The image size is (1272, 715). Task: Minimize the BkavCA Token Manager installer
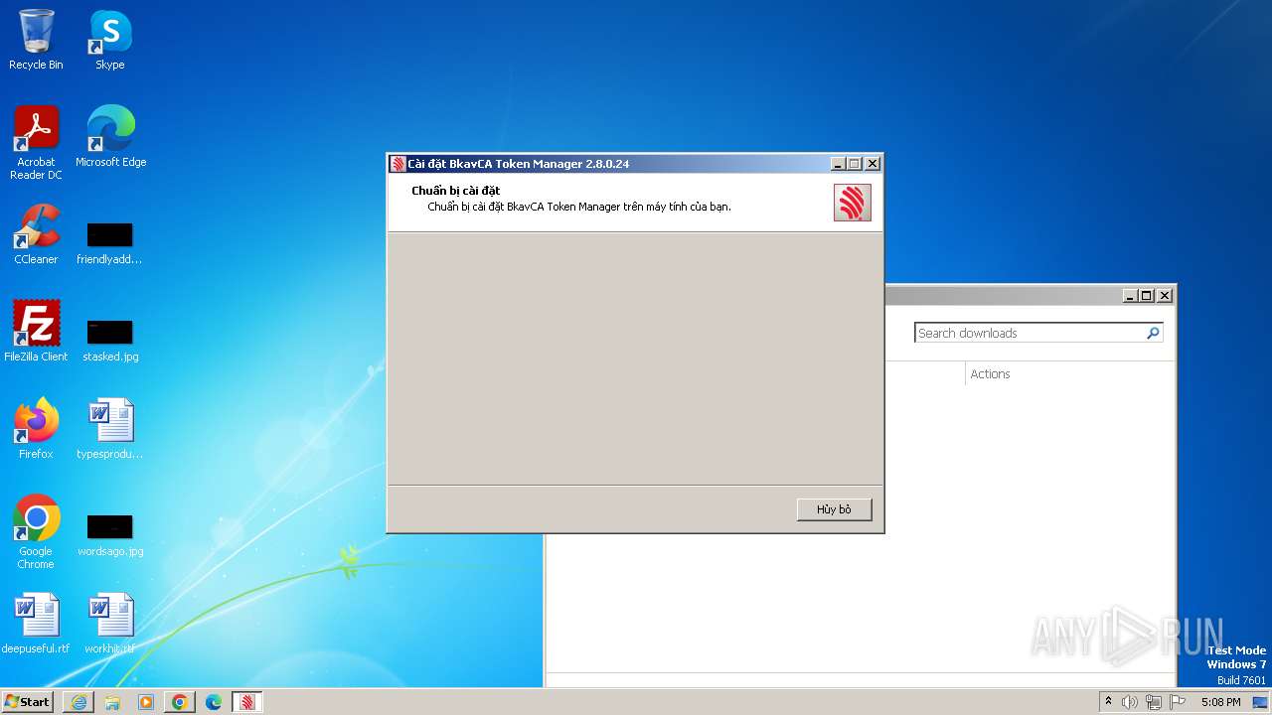click(837, 164)
